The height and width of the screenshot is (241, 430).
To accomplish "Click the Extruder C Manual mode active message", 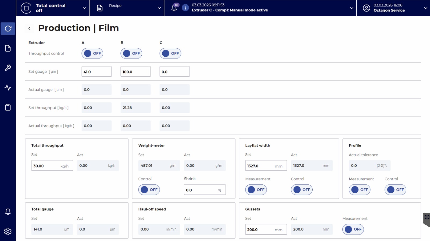I will pos(230,10).
